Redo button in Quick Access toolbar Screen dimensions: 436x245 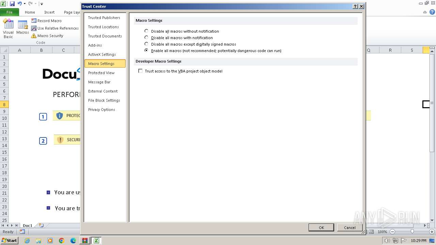coord(30,4)
